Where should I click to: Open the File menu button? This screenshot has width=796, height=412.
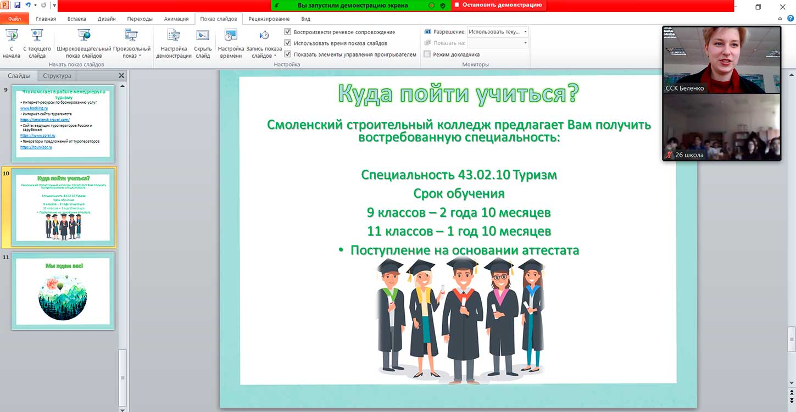[14, 19]
